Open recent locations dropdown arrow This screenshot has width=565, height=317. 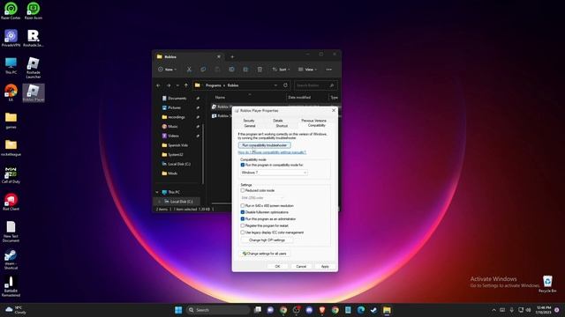[x=177, y=85]
